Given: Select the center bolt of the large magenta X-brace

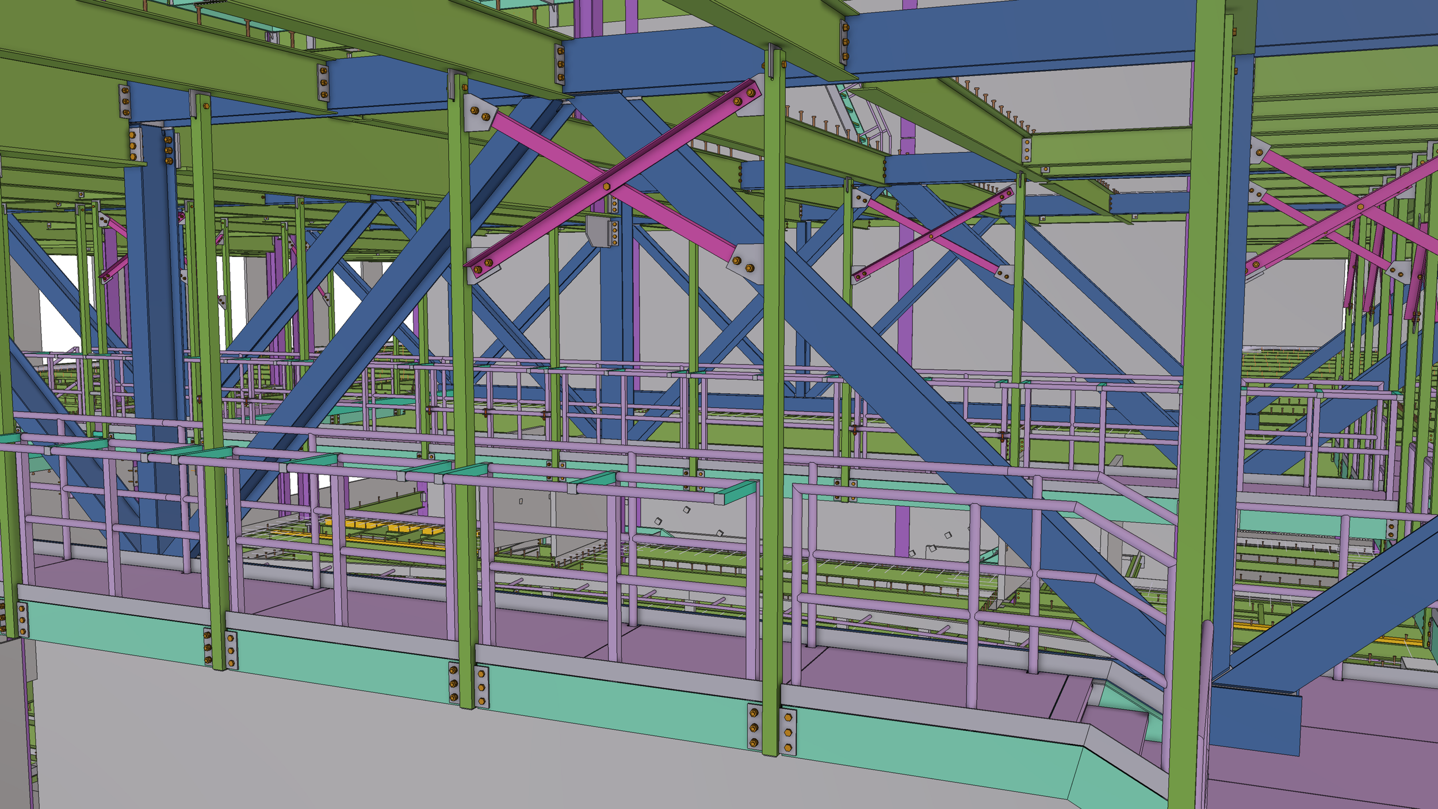Looking at the screenshot, I should tap(606, 186).
